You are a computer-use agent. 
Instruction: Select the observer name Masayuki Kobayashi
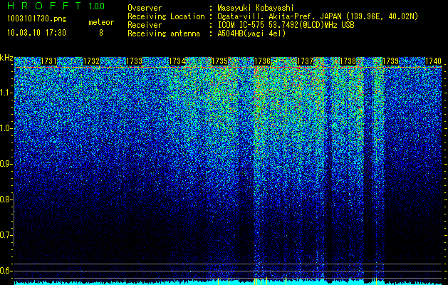click(256, 9)
